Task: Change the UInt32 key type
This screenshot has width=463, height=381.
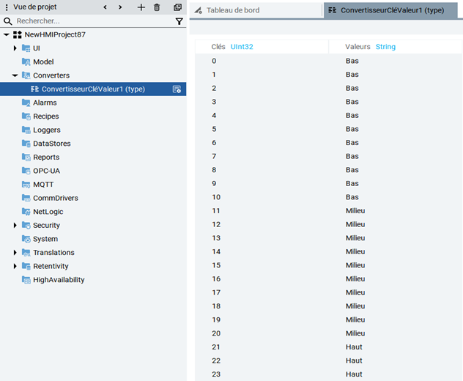Action: (242, 47)
